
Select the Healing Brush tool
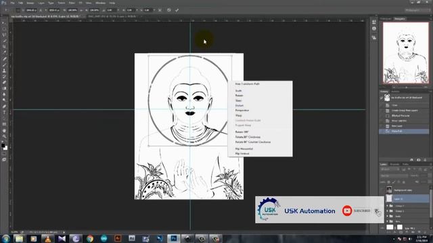[x=4, y=59]
